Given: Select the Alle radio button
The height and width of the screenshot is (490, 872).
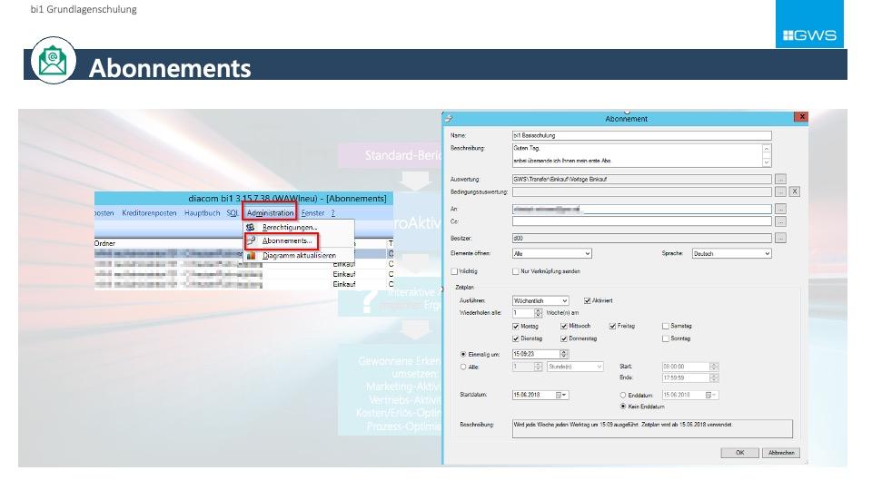Looking at the screenshot, I should coord(463,367).
